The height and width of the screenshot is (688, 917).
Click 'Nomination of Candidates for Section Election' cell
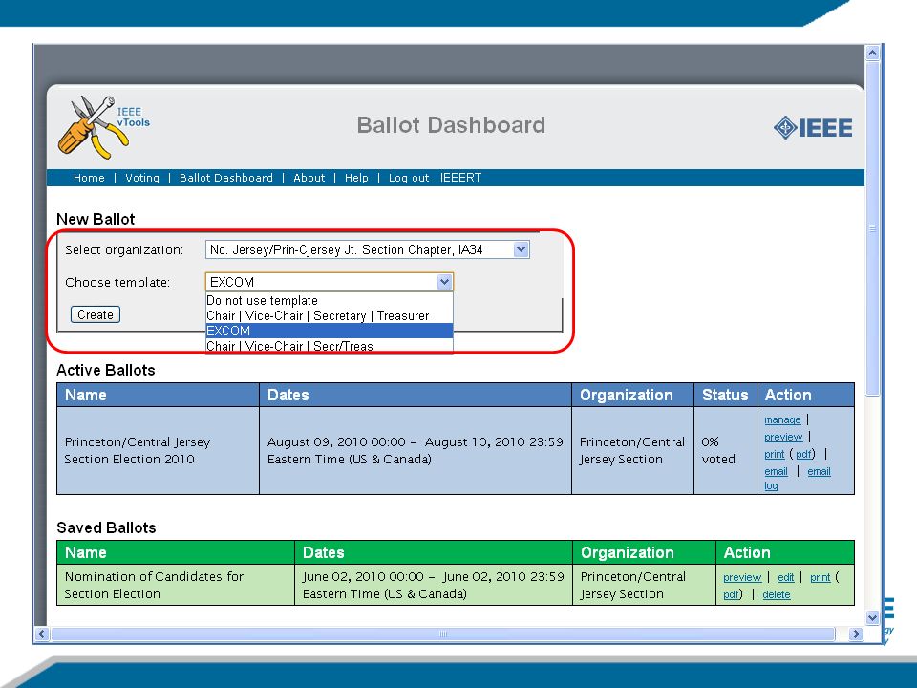click(176, 585)
